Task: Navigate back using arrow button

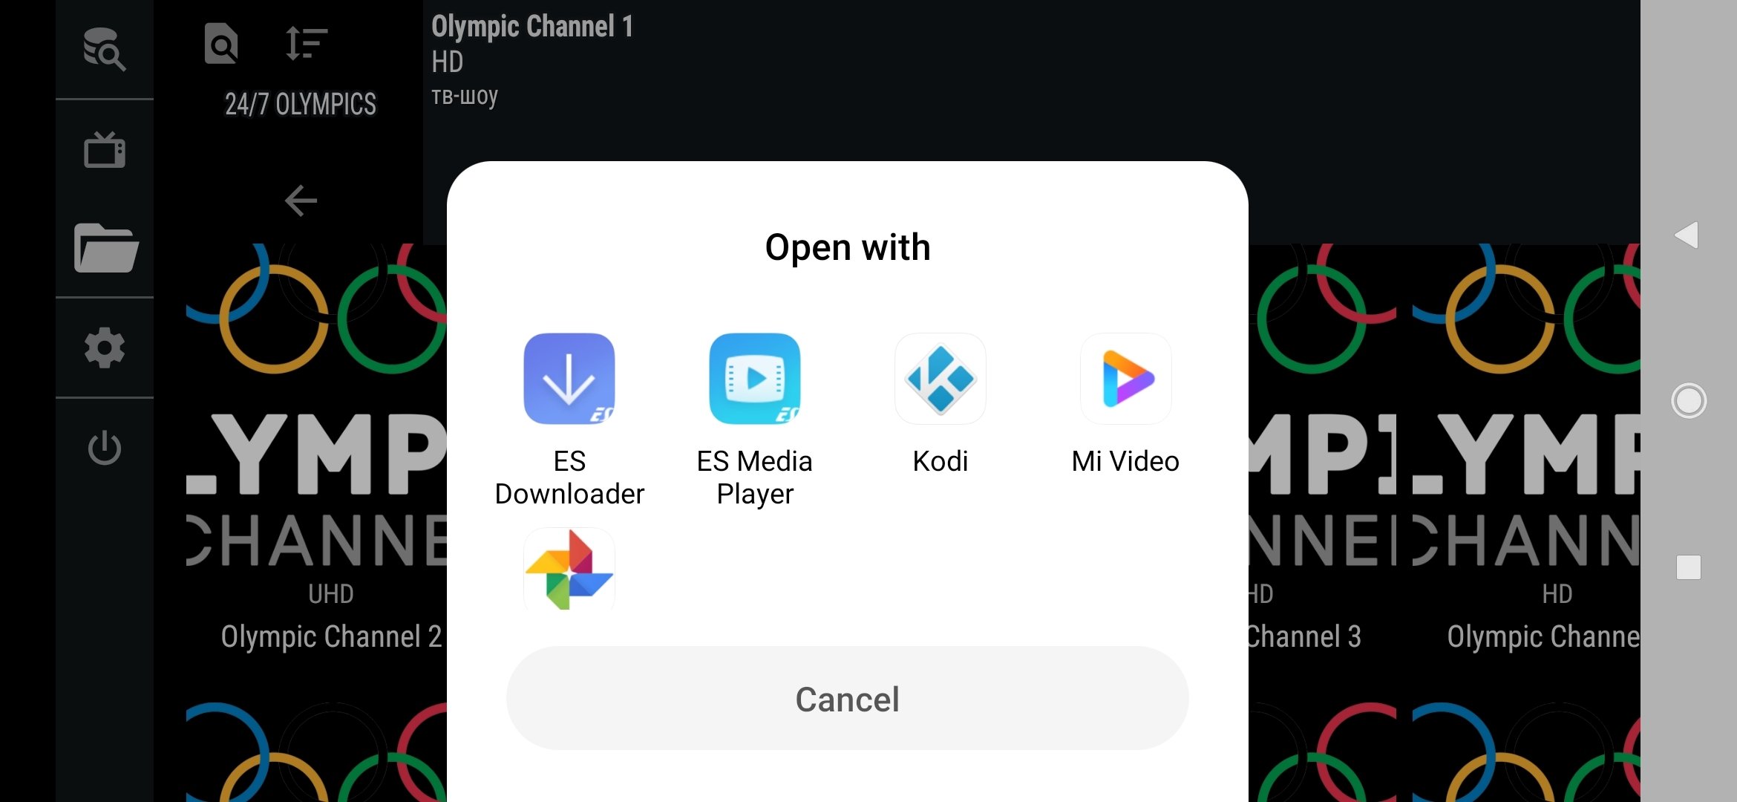Action: pyautogui.click(x=298, y=201)
